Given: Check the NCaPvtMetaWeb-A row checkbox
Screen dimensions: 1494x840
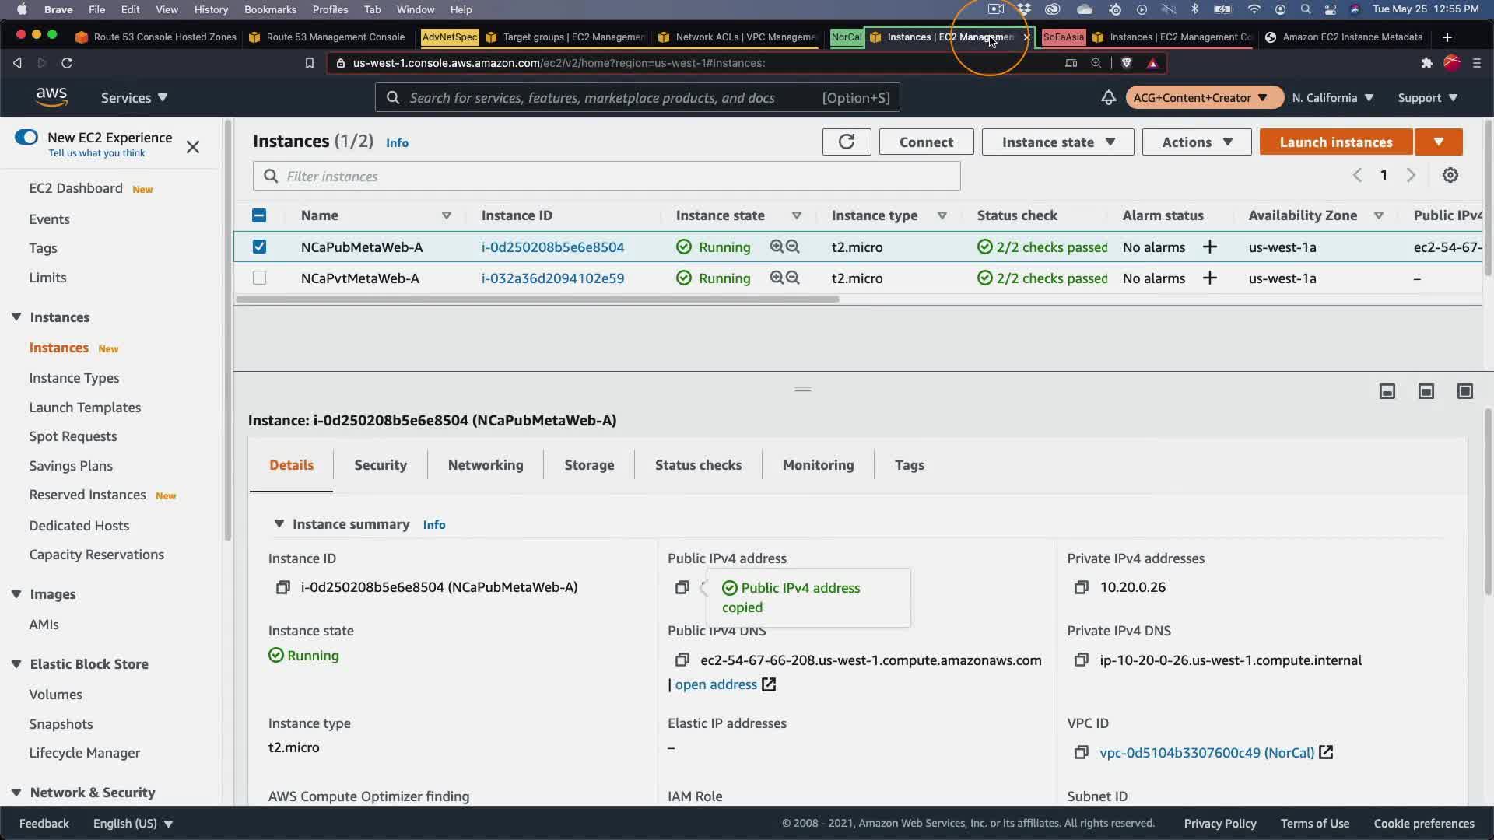Looking at the screenshot, I should click(x=259, y=278).
